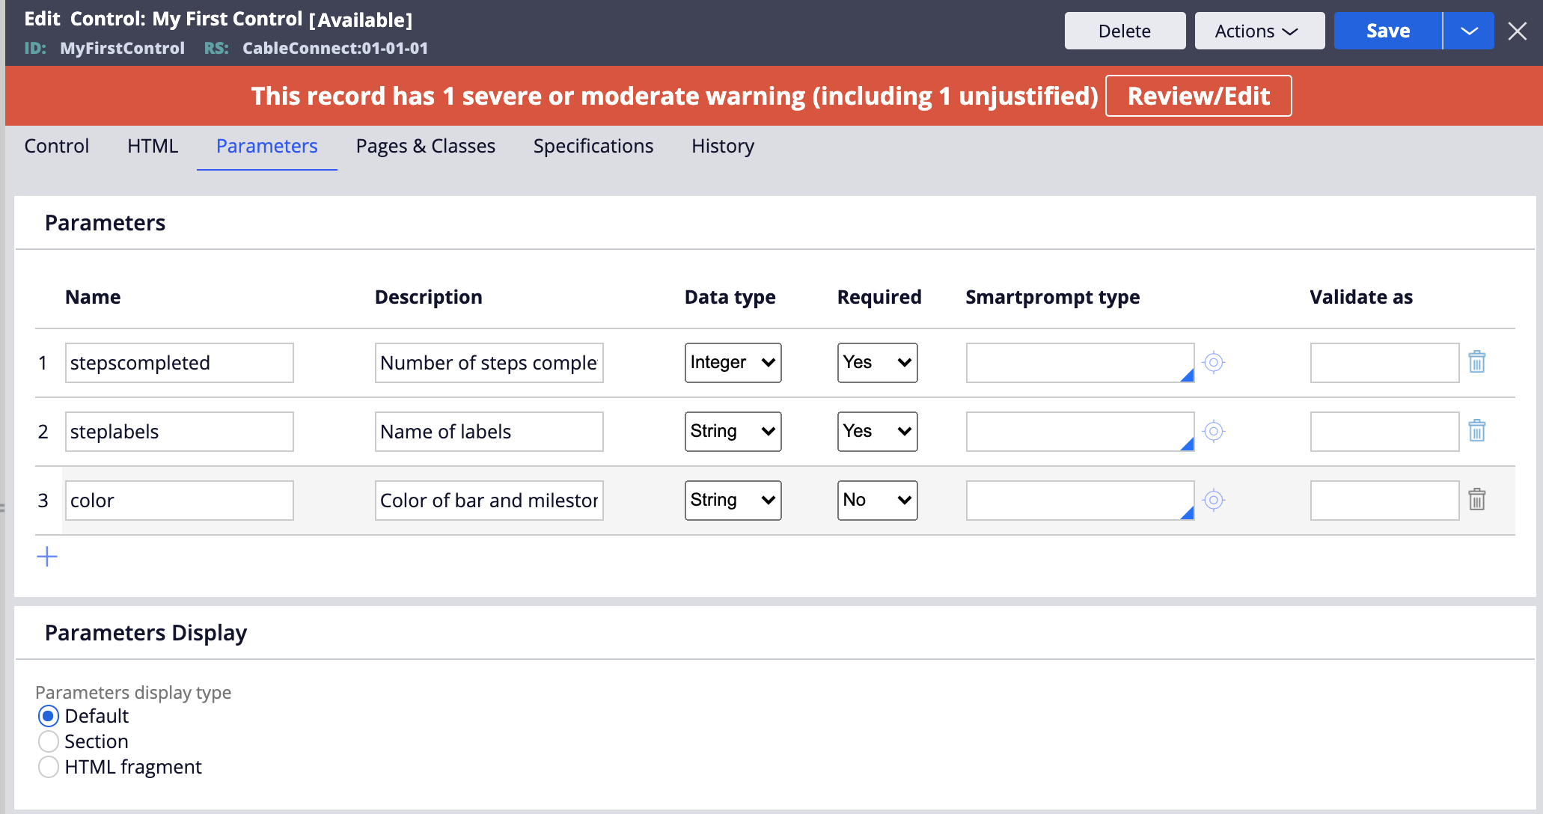Click the trash icon for the steplabels row
The image size is (1543, 814).
1476,431
